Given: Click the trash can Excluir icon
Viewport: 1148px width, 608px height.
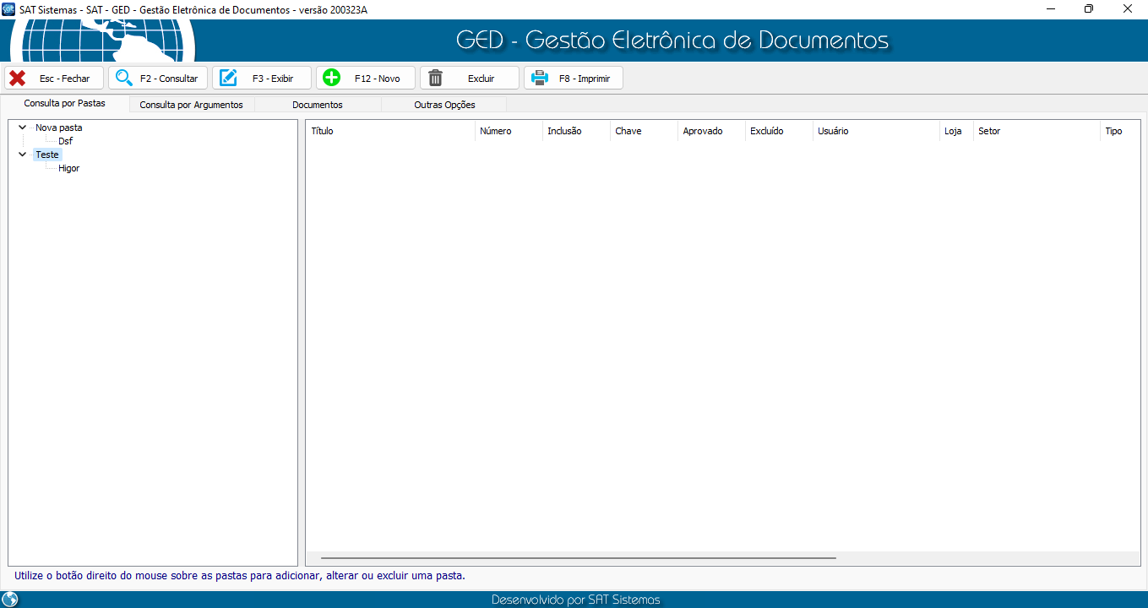Looking at the screenshot, I should point(436,79).
